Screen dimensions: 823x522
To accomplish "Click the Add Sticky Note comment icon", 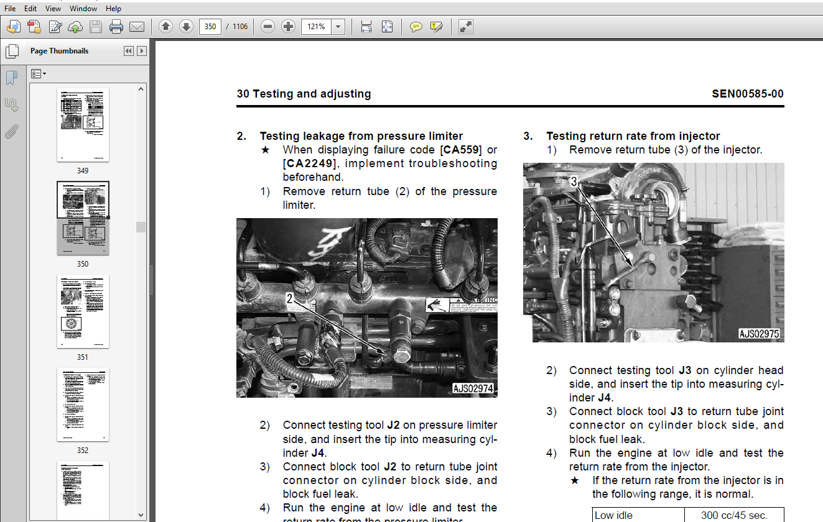I will (x=416, y=27).
